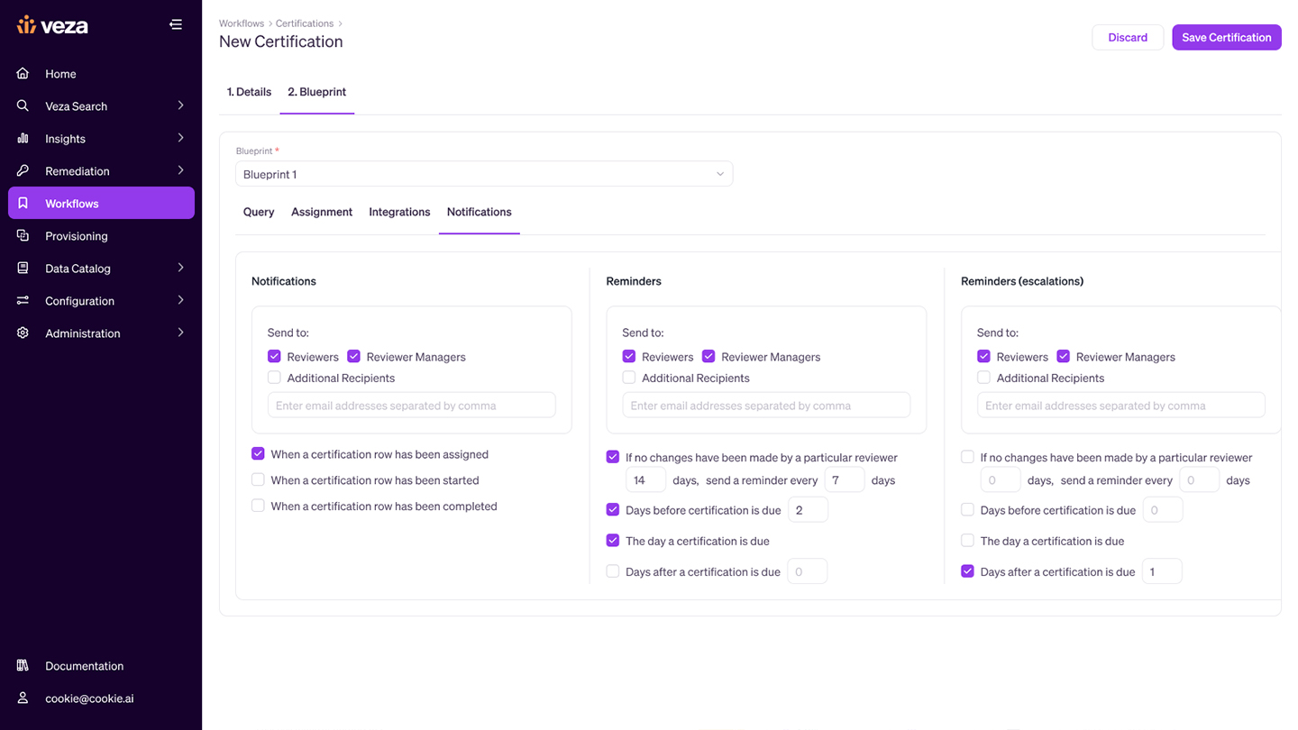The height and width of the screenshot is (730, 1298).
Task: Check 'Days after a certification is due' in Reminders
Action: (x=613, y=570)
